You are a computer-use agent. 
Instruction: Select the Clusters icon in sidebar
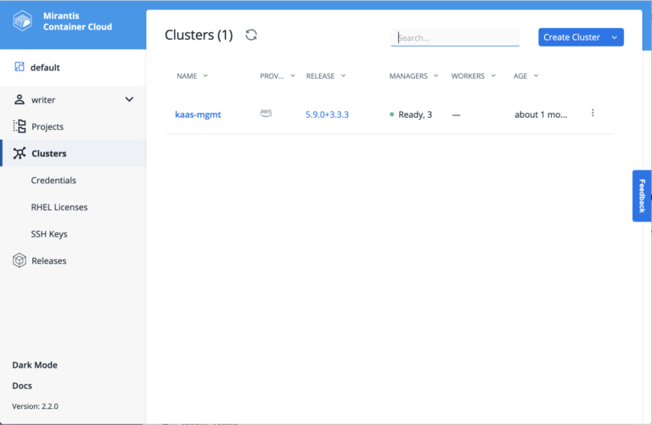pyautogui.click(x=20, y=154)
